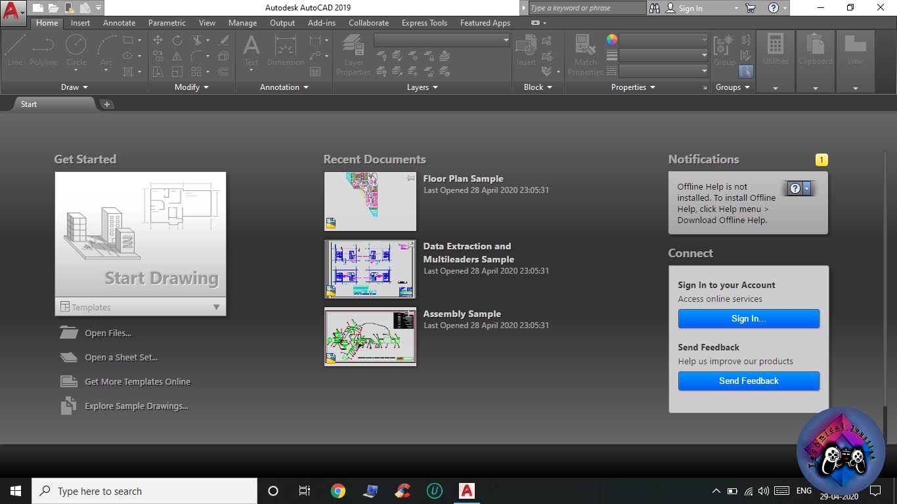Switch to the Express Tools tab
The height and width of the screenshot is (504, 897).
[424, 23]
